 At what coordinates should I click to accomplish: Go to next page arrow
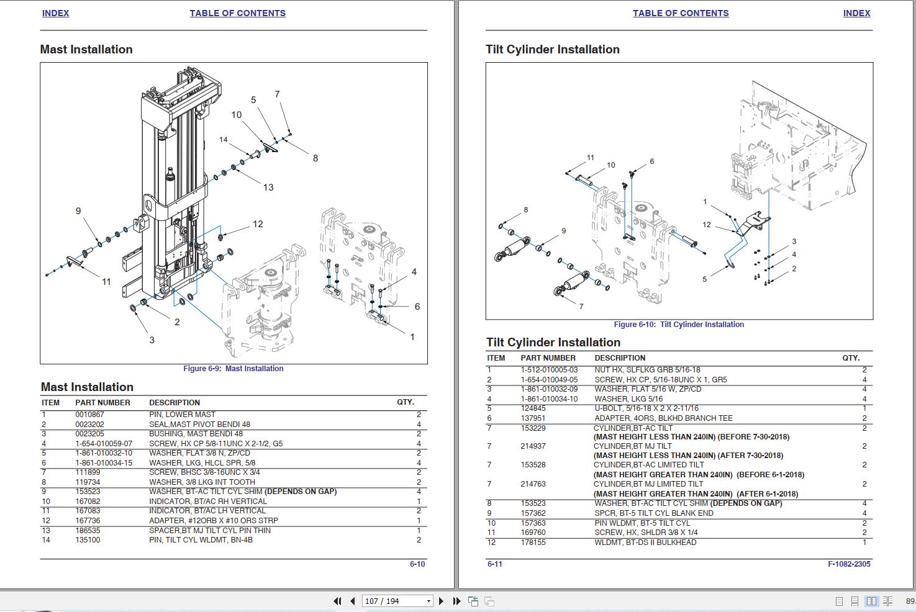441,601
